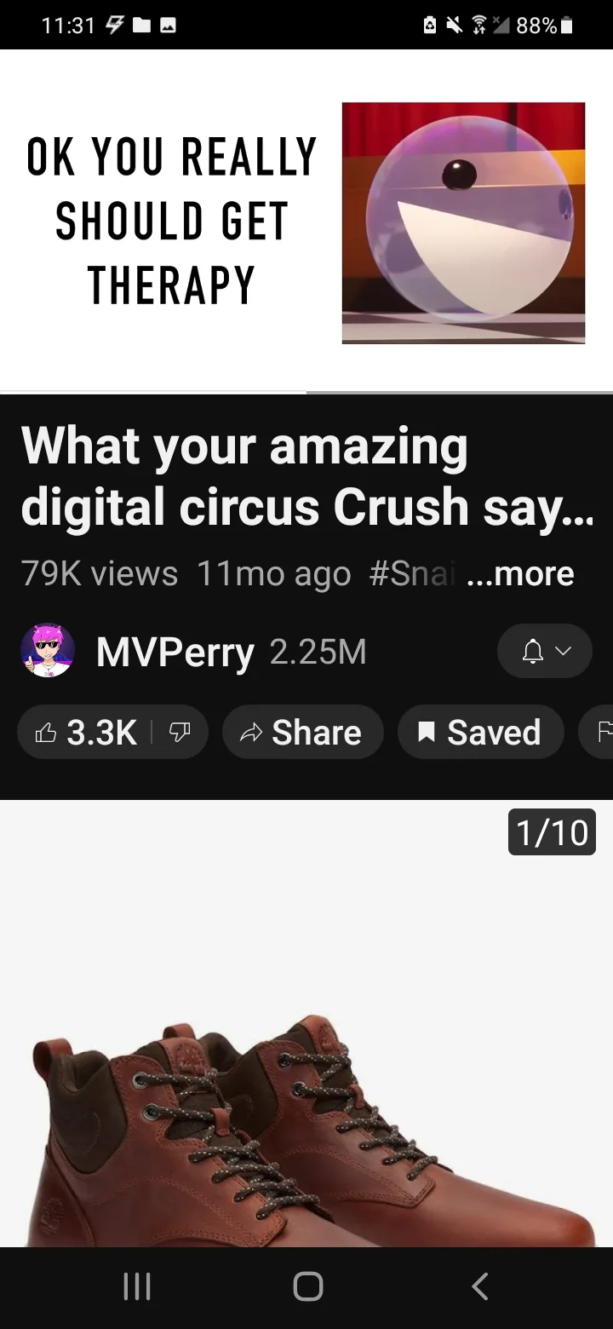Tap the partially visible flag button
The image size is (613, 1329).
[597, 733]
